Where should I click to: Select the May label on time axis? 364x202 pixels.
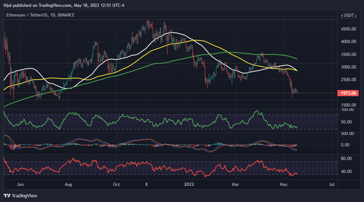point(284,184)
